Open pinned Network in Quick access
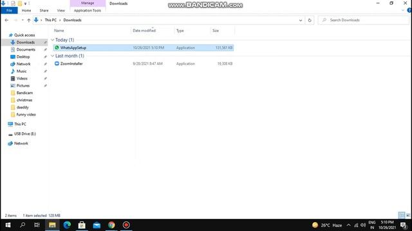The height and width of the screenshot is (231, 412). [23, 64]
